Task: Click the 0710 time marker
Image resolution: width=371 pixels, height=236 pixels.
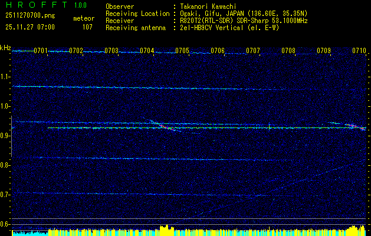Action: [x=359, y=51]
